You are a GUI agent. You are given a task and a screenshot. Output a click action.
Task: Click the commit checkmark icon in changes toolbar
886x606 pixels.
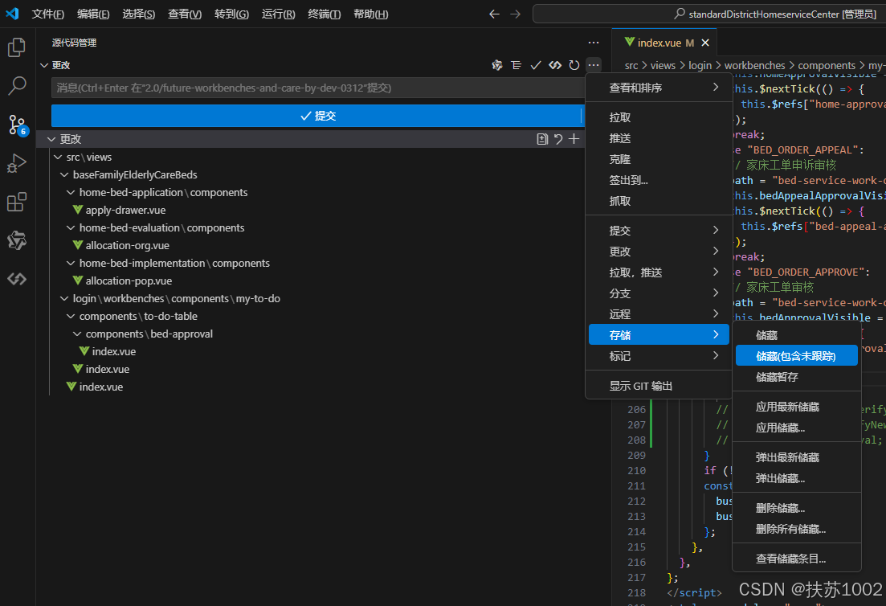point(536,66)
